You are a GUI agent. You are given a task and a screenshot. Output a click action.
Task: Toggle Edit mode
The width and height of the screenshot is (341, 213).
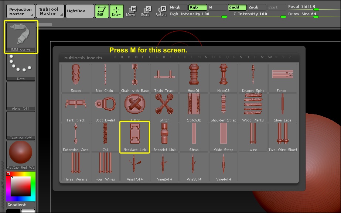pos(102,11)
